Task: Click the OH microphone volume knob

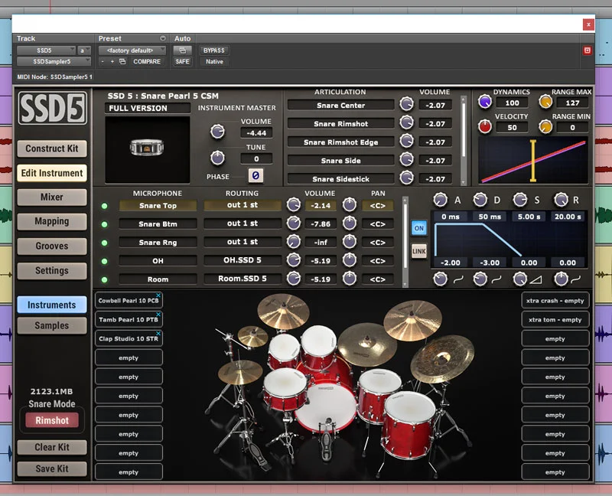Action: (x=294, y=259)
